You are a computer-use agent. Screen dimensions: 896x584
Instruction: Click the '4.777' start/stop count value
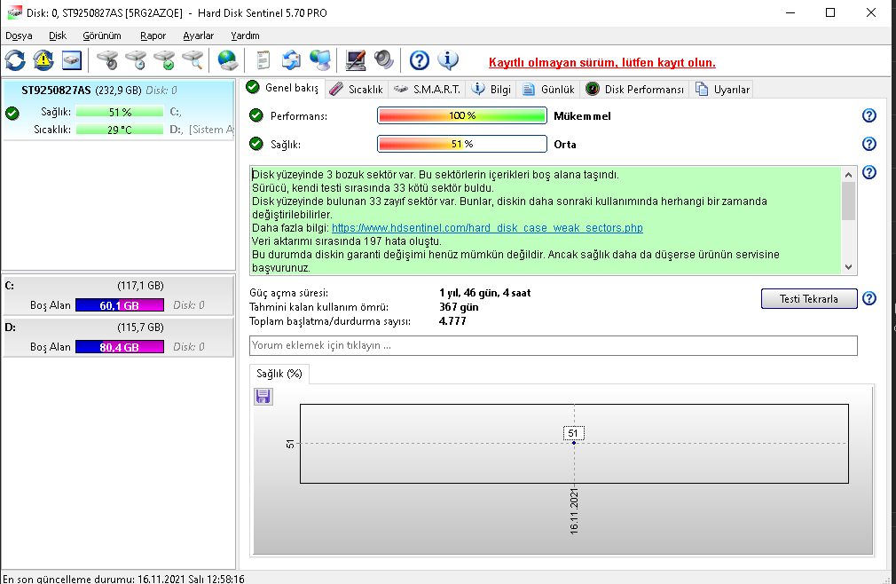(x=452, y=321)
